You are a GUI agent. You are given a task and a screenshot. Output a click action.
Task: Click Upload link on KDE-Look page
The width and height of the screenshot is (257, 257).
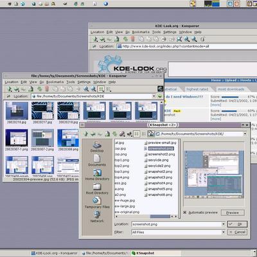coord(231,80)
